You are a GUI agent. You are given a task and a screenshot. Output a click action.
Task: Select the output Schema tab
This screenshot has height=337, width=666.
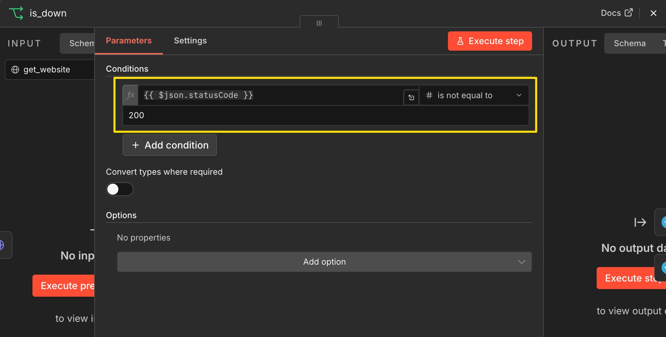[629, 43]
